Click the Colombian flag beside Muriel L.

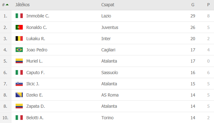point(19,61)
